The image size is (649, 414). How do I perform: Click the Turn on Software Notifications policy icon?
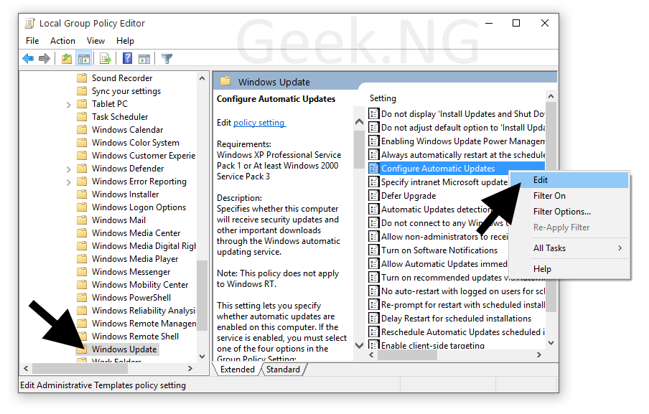pyautogui.click(x=374, y=250)
